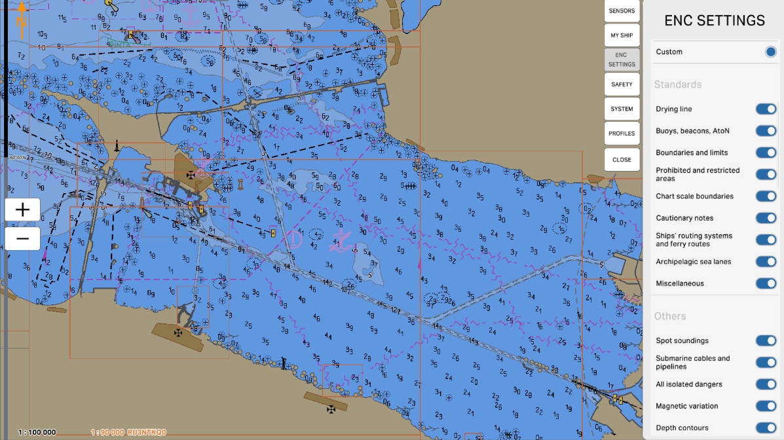784x440 pixels.
Task: Open the SENSORS menu
Action: [x=622, y=11]
